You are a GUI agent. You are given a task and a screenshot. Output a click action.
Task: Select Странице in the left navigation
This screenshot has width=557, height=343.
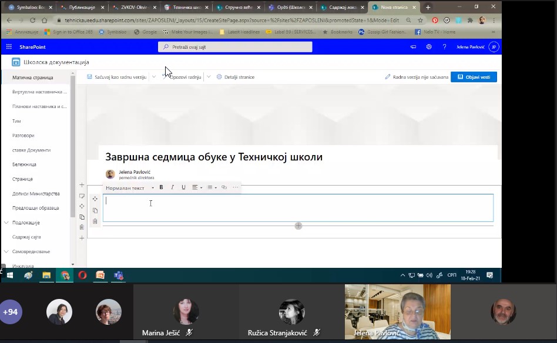pyautogui.click(x=22, y=179)
